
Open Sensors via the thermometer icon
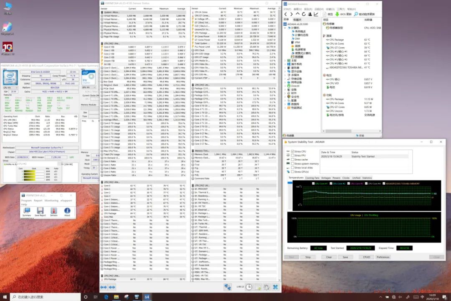click(54, 210)
